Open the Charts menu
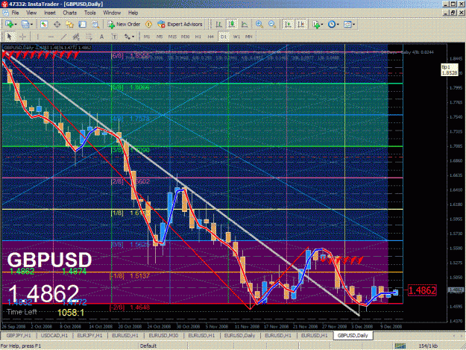The width and height of the screenshot is (466, 350). (x=70, y=13)
